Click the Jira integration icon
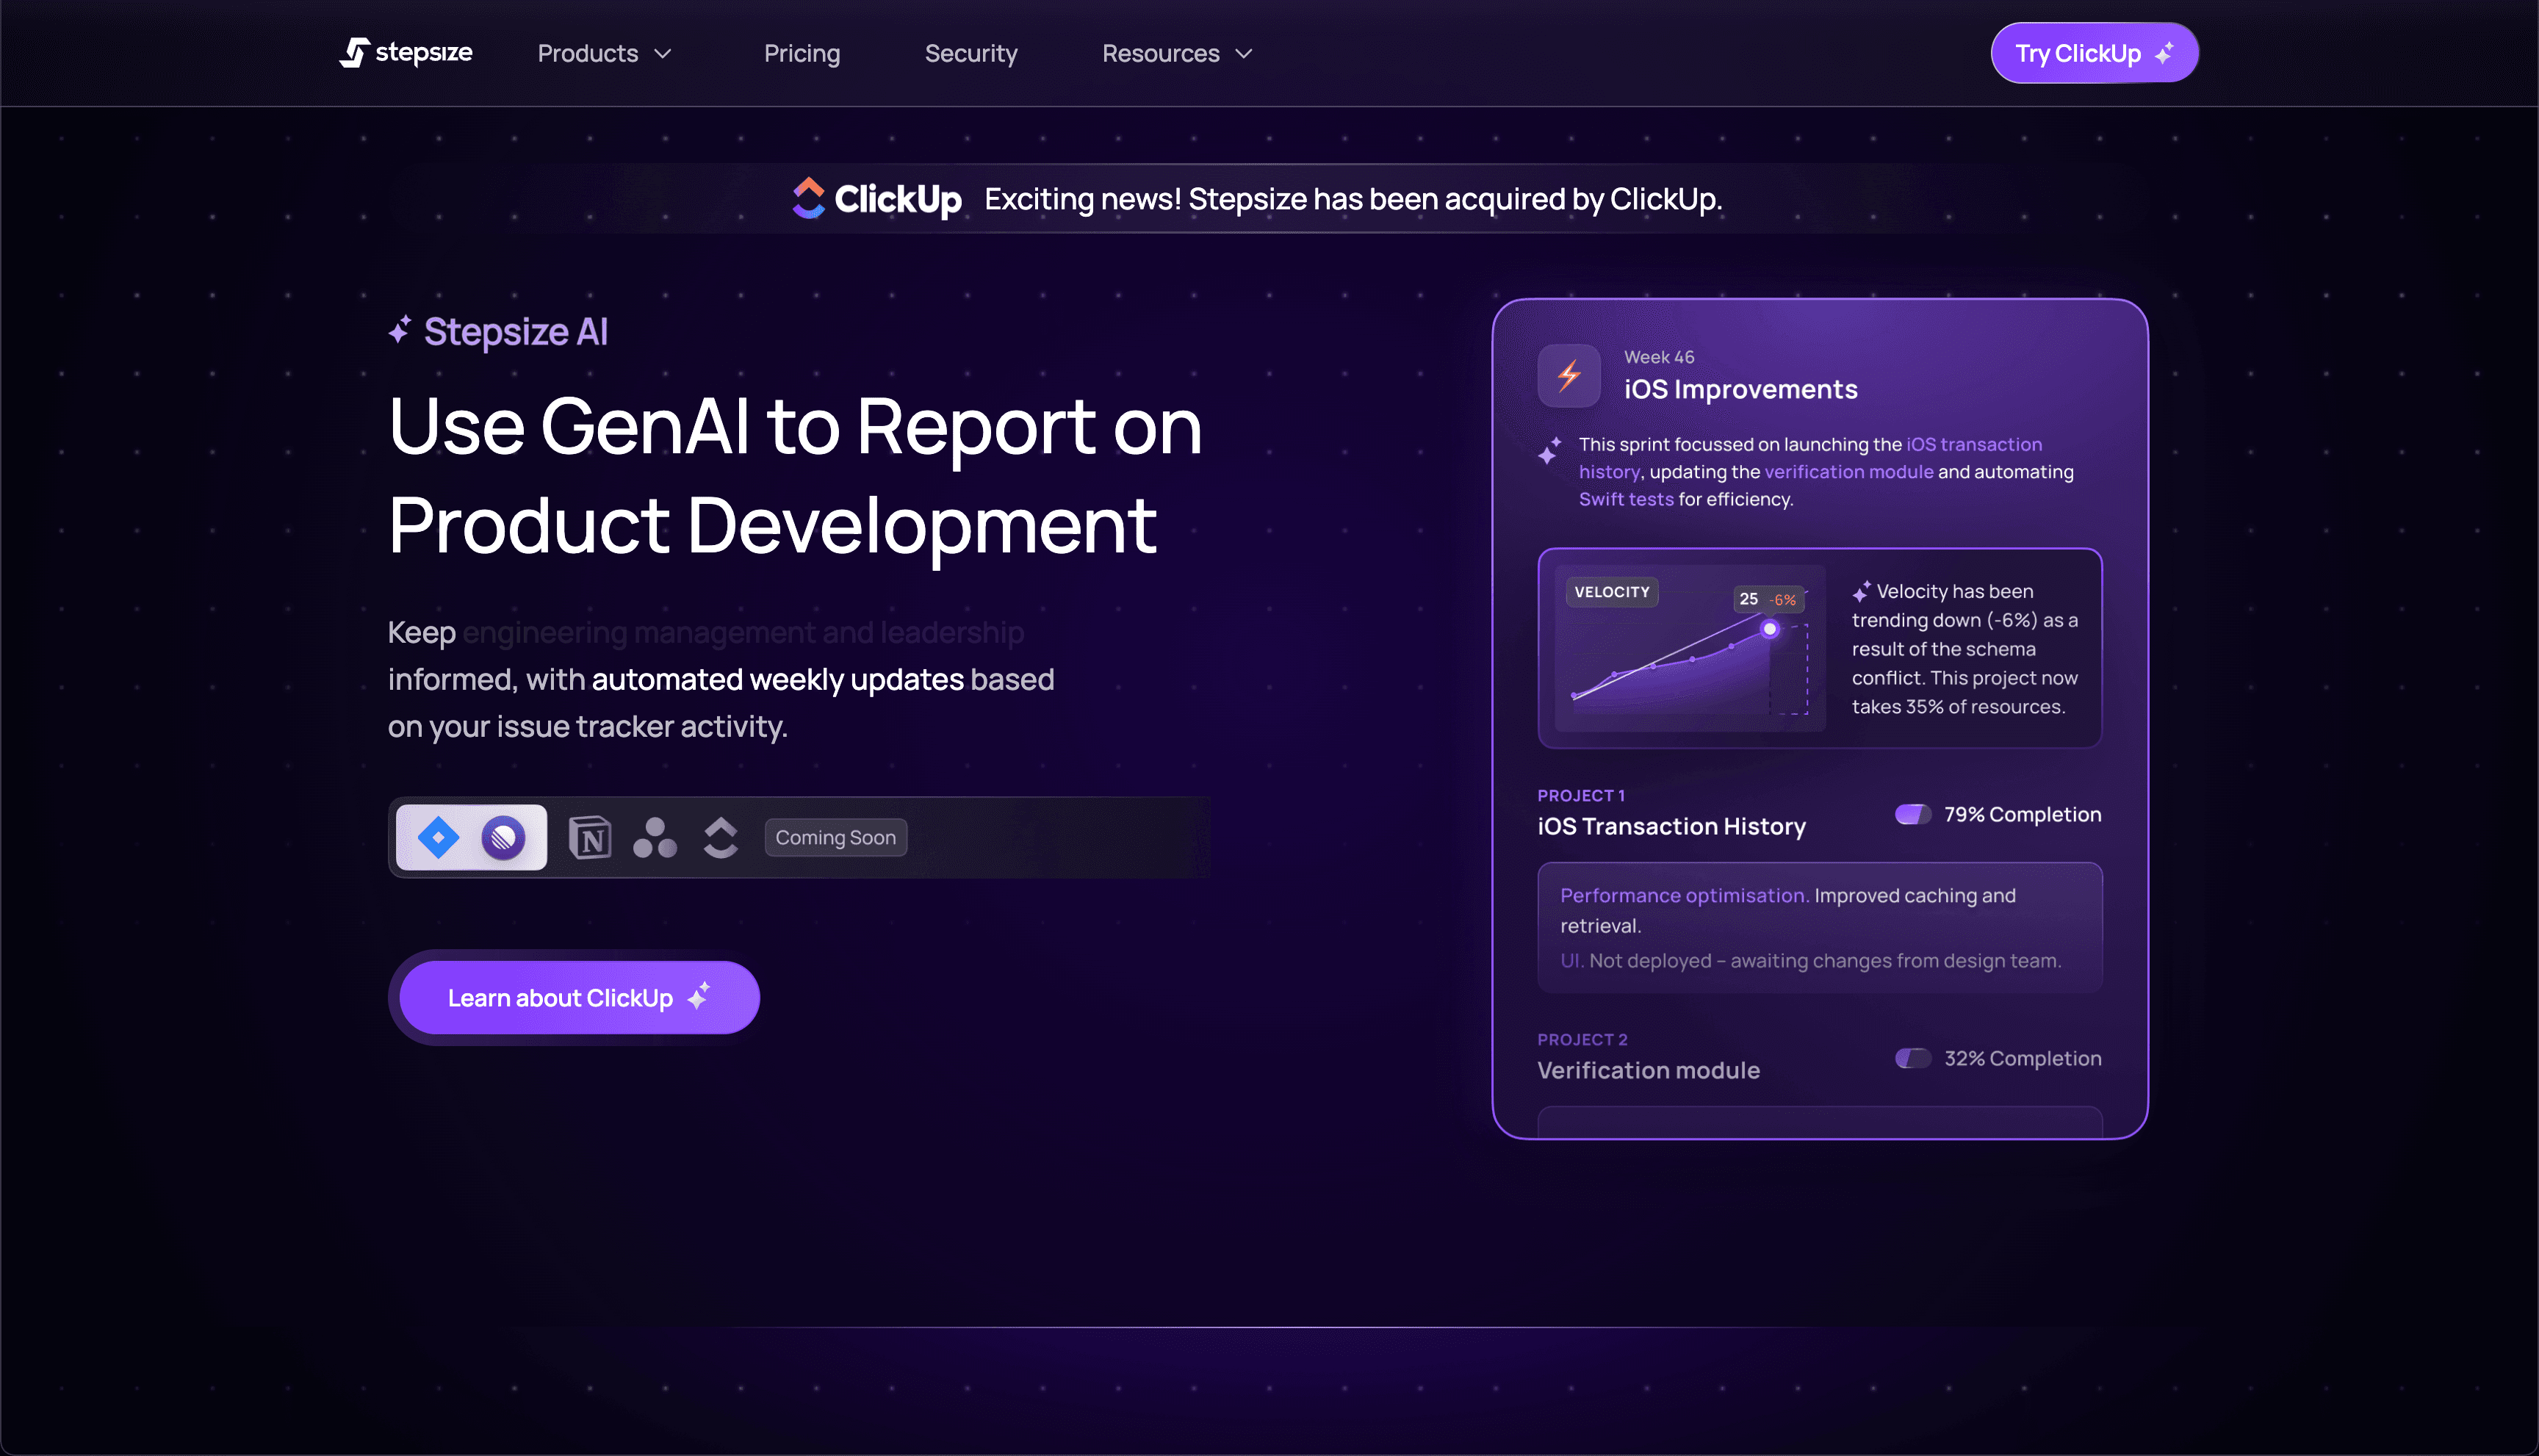Image resolution: width=2539 pixels, height=1456 pixels. (438, 837)
